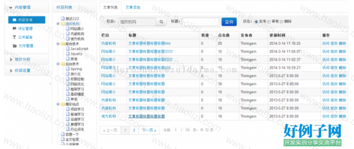This screenshot has width=354, height=149.
Task: Open 公共留言 in the sidebar menu
Action: pos(25,37)
